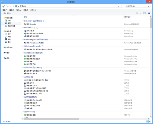The height and width of the screenshot is (124, 153).
Task: Open 自訂工作列 item
Action: click(x=29, y=83)
